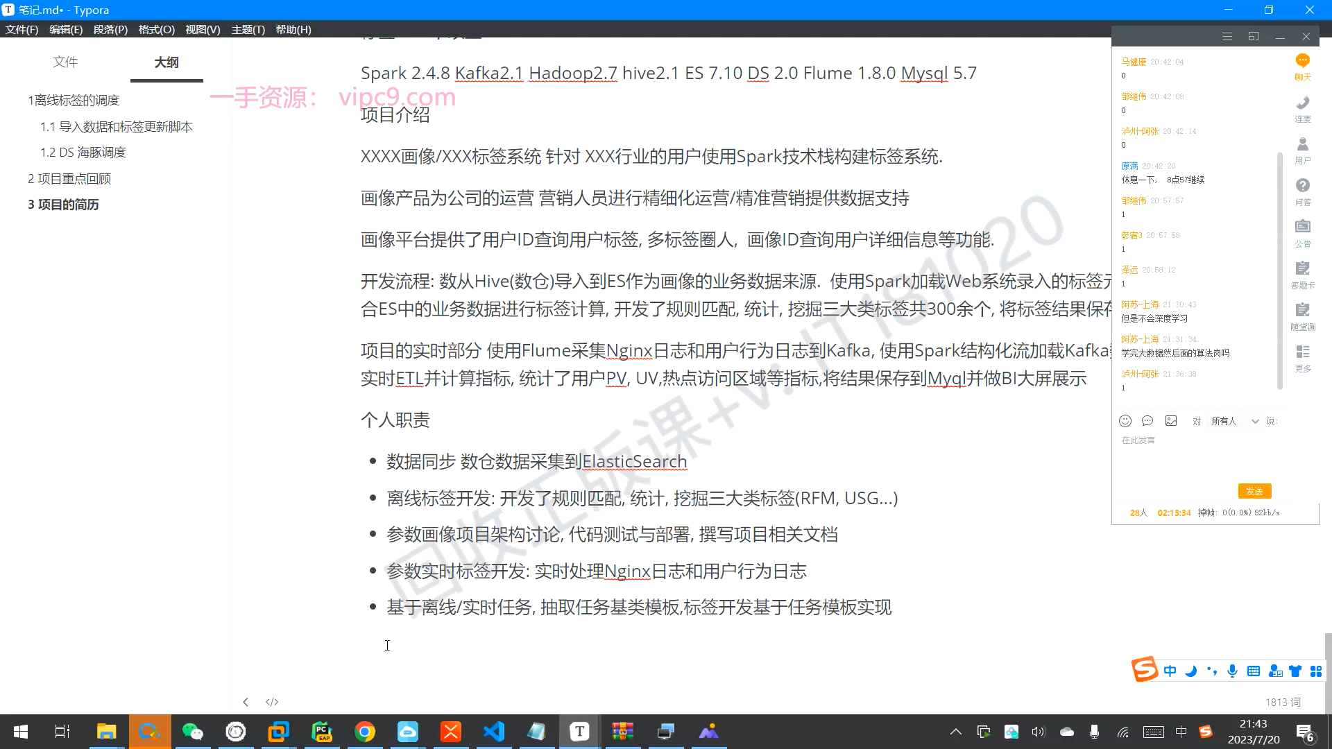The image size is (1332, 749).
Task: Click the image upload icon in chat
Action: (x=1171, y=421)
